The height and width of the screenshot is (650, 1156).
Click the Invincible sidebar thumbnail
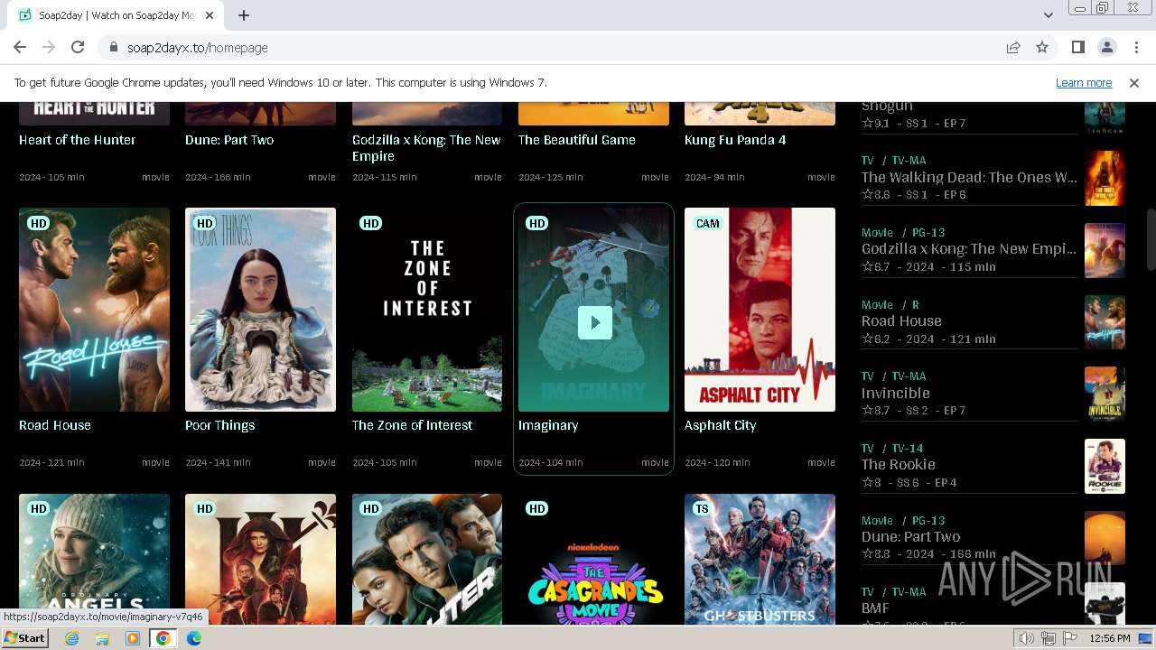1105,394
